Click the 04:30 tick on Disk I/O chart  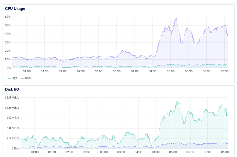156,152
